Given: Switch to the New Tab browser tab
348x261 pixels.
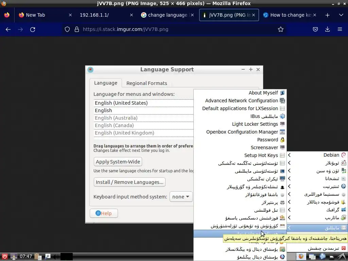Looking at the screenshot, I should point(46,15).
